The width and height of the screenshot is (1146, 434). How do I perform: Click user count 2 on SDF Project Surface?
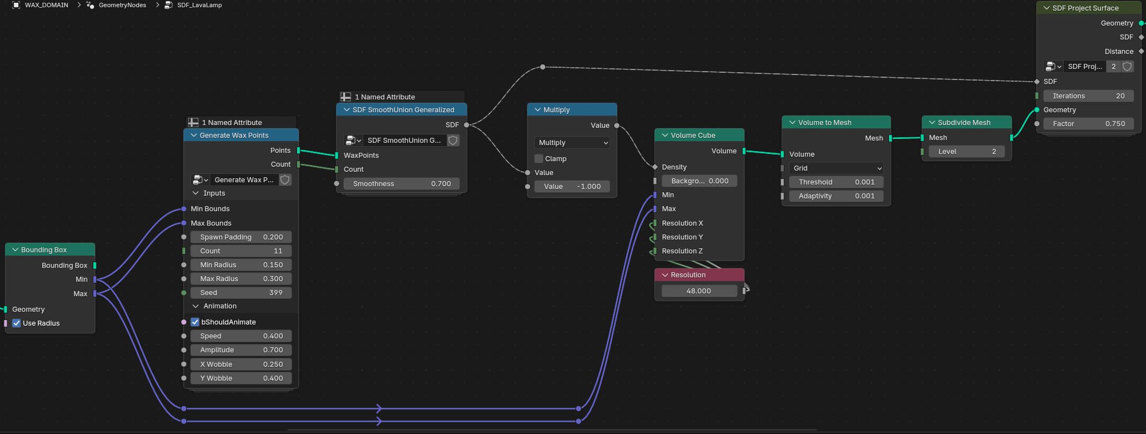(1114, 67)
